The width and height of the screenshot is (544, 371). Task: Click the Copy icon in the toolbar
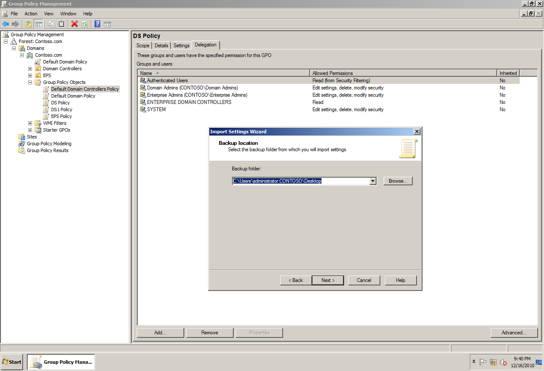[51, 24]
